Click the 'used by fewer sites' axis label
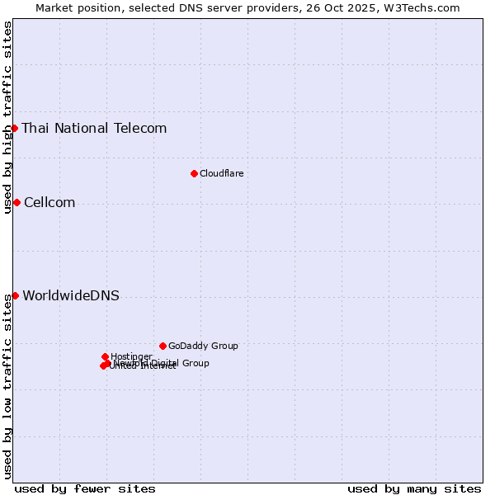The width and height of the screenshot is (495, 495). [x=85, y=488]
